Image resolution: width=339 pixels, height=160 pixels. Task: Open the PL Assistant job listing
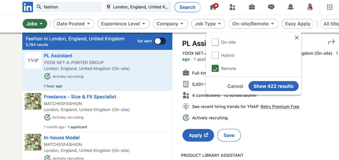click(58, 56)
